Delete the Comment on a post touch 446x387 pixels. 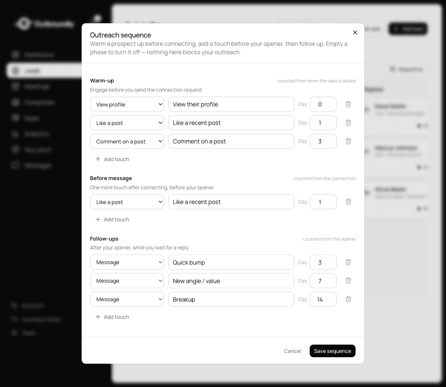pyautogui.click(x=348, y=141)
